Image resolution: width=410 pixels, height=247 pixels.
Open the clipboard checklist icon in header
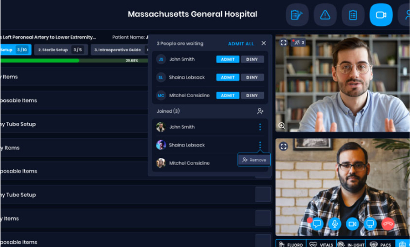click(x=353, y=15)
